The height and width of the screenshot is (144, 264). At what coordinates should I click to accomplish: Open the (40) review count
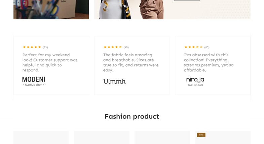click(126, 47)
